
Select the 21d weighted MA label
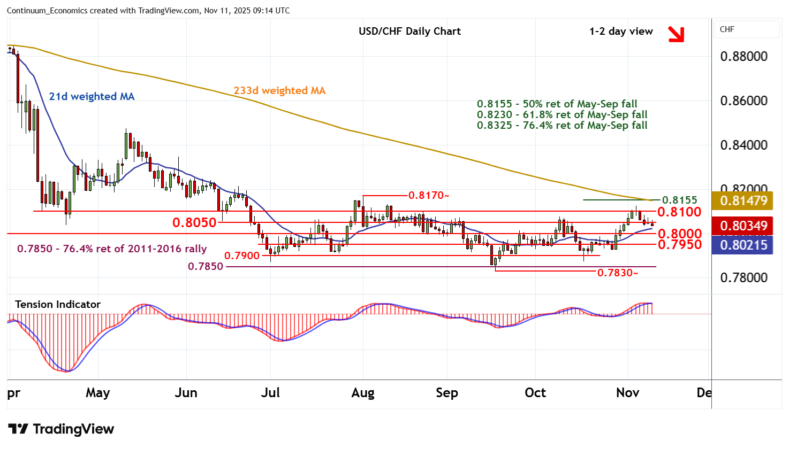click(x=92, y=96)
